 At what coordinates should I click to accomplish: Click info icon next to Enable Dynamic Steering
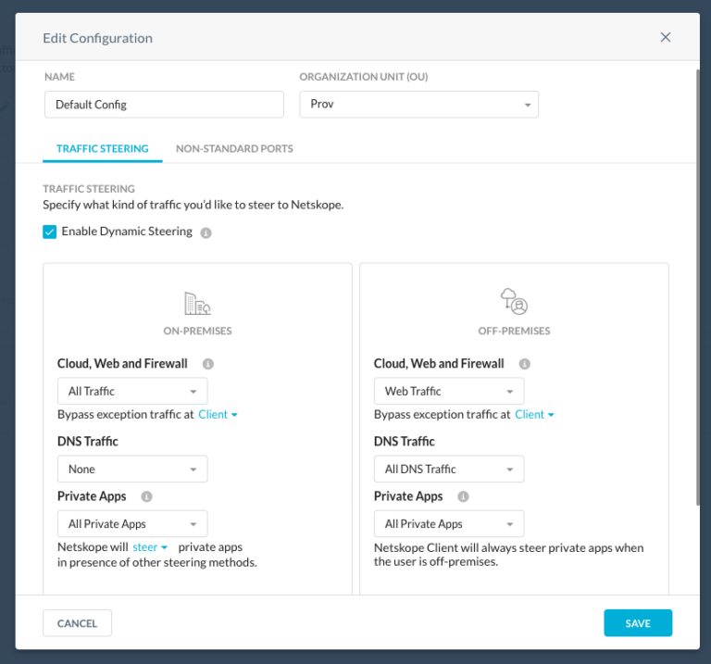pyautogui.click(x=206, y=232)
